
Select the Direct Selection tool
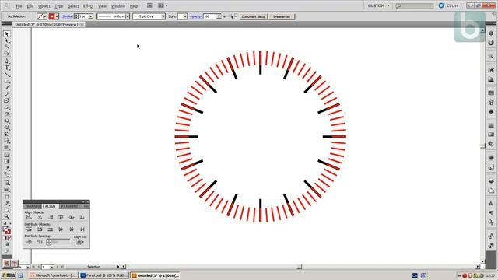(x=7, y=40)
